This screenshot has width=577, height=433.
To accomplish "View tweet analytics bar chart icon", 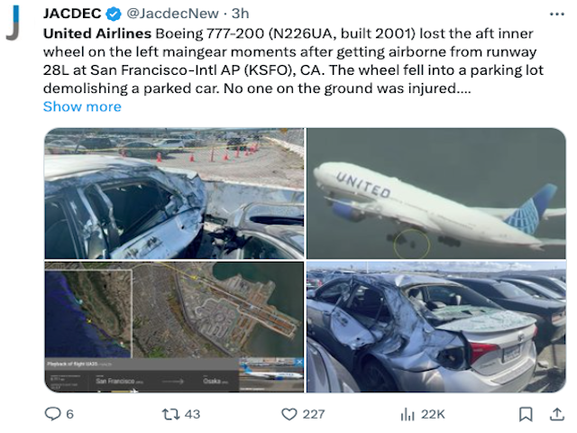I will 407,414.
